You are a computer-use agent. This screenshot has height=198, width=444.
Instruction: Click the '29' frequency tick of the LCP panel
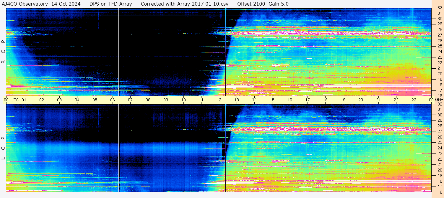439,120
